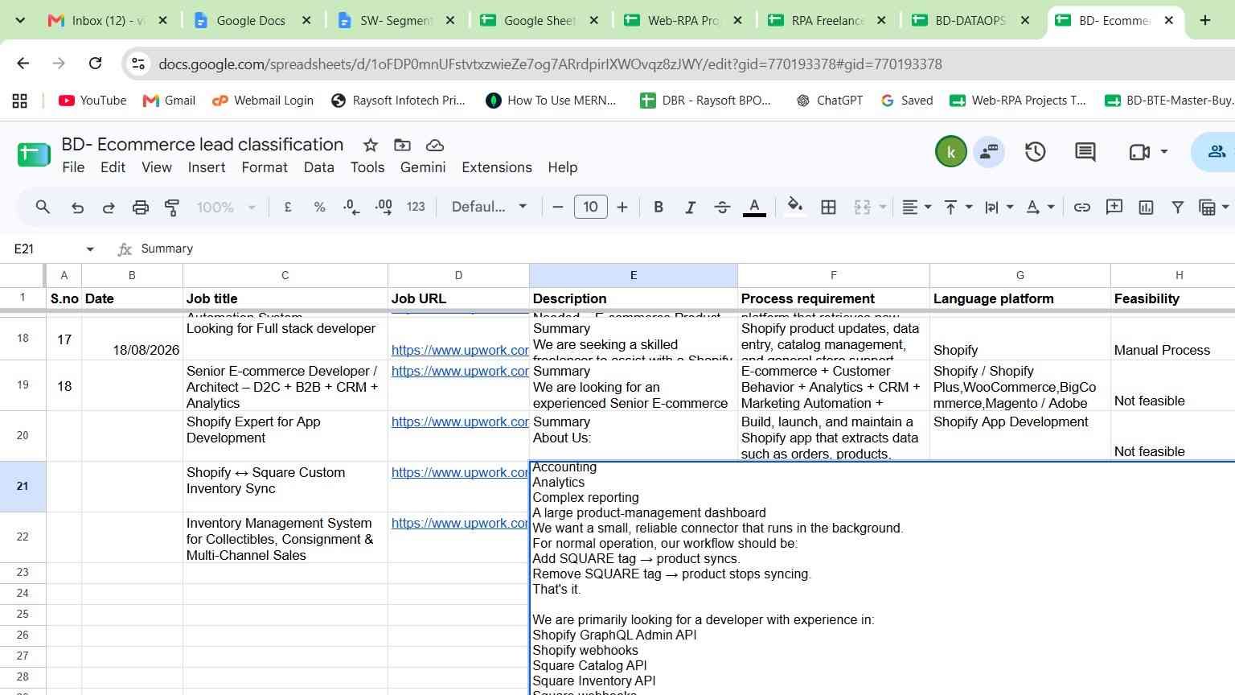The width and height of the screenshot is (1235, 695).
Task: Expand the Name box dropdown arrow
Action: click(90, 249)
